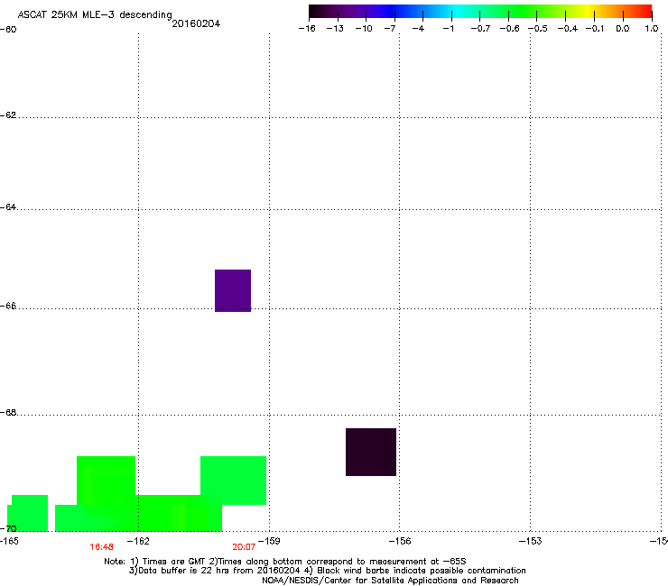Click the 0.0 colorbar label
668x586 pixels.
(x=623, y=29)
